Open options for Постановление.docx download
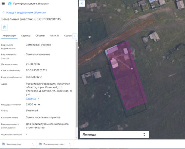The image size is (185, 149). (69, 144)
